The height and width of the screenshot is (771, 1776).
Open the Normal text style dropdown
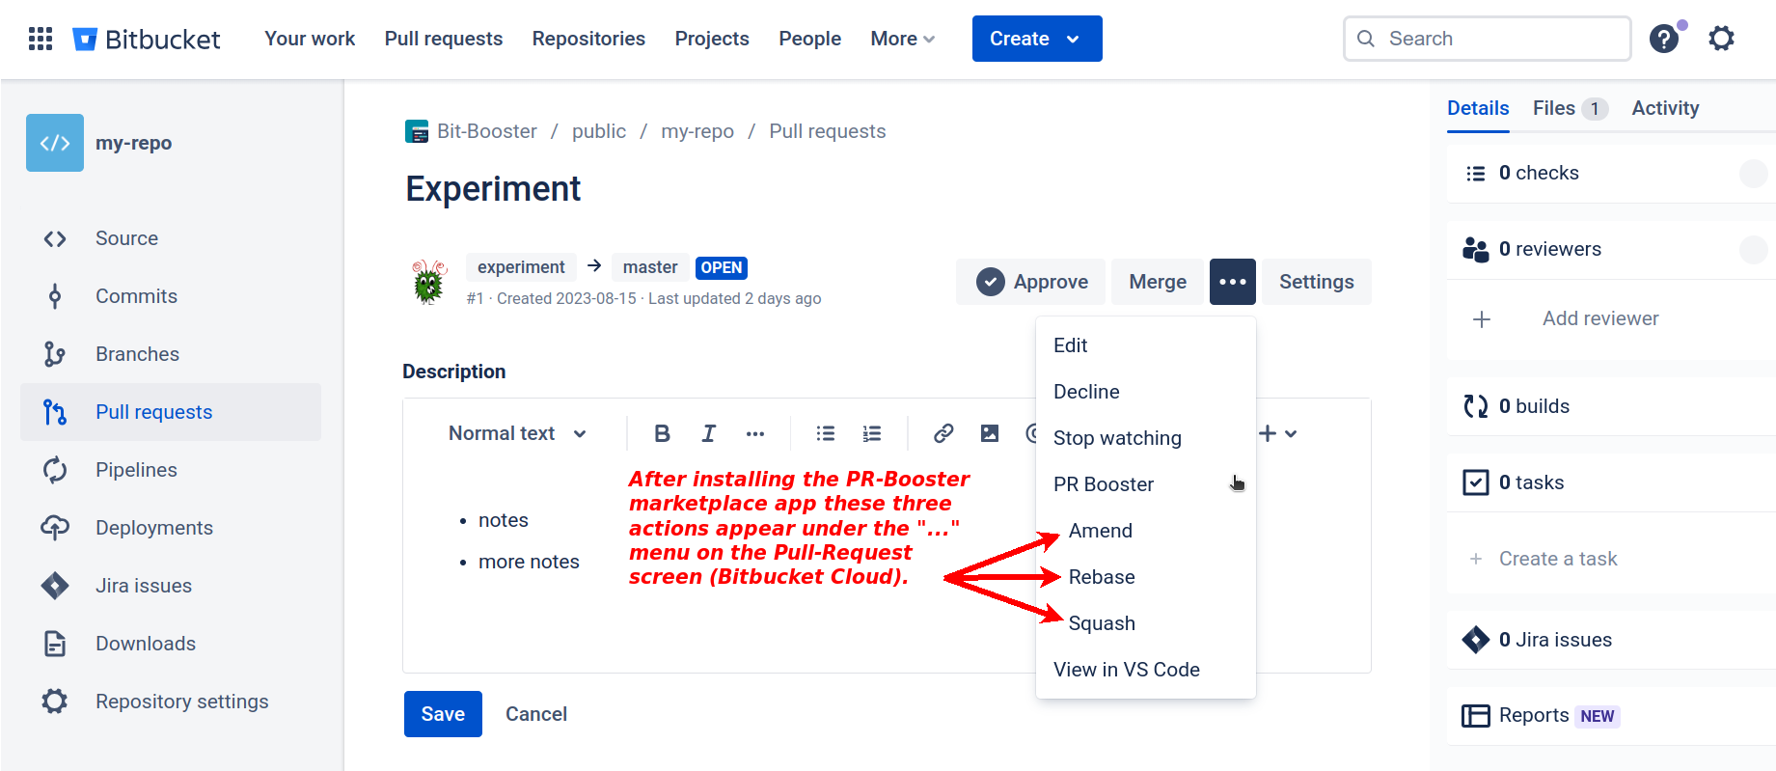518,433
